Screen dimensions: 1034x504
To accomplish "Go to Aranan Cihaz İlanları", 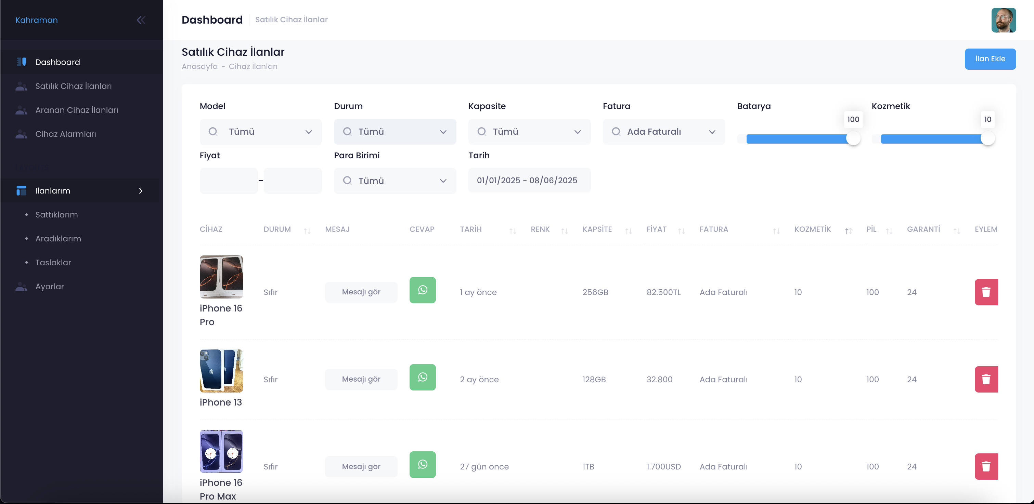I will [76, 110].
